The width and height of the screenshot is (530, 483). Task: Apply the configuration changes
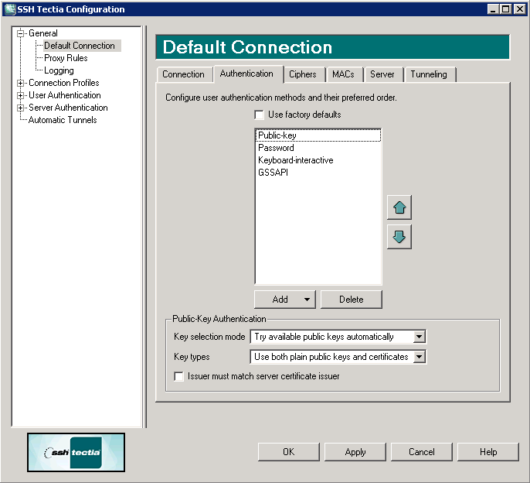[x=355, y=452]
